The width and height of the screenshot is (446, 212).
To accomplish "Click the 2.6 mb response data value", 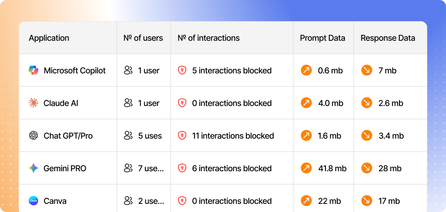I will click(391, 103).
